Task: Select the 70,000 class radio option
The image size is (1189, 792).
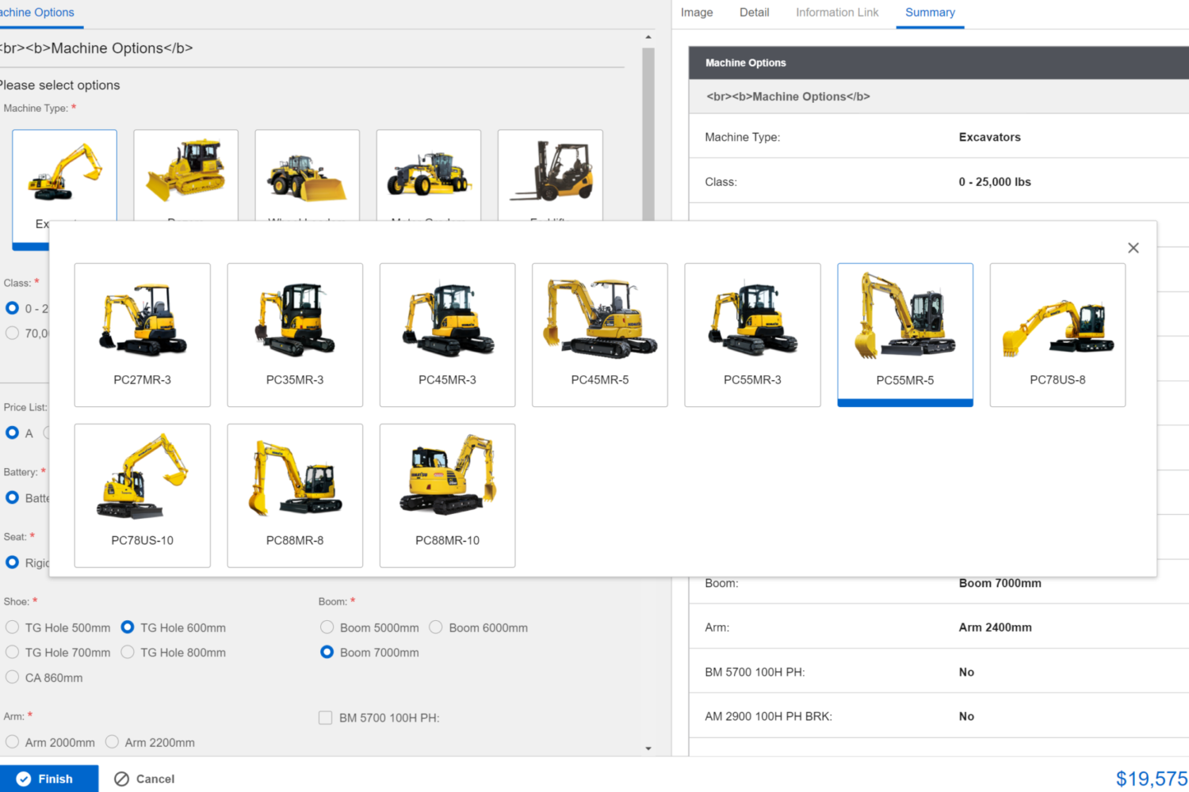Action: [13, 333]
